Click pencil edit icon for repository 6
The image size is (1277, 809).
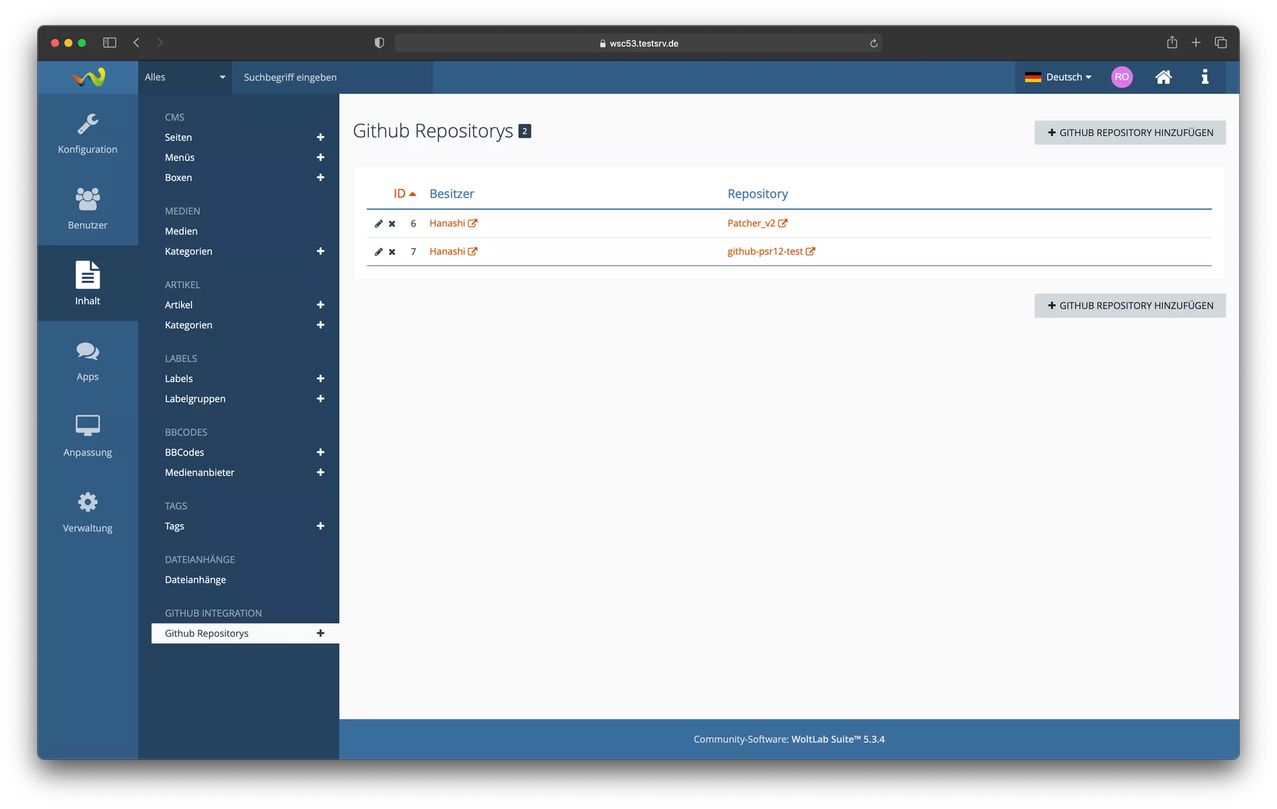(x=378, y=223)
